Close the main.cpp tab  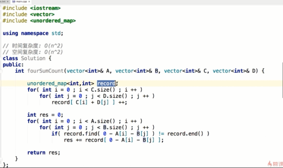point(29,1)
